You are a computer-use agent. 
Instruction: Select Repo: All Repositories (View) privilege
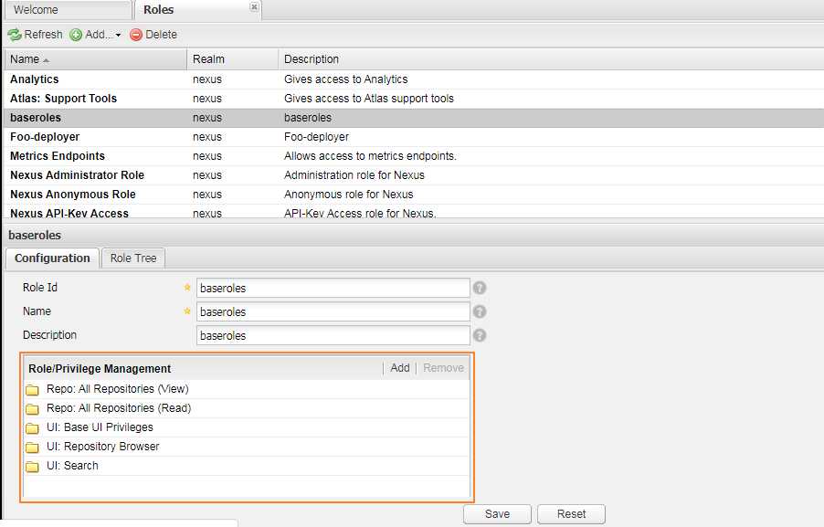pos(247,389)
